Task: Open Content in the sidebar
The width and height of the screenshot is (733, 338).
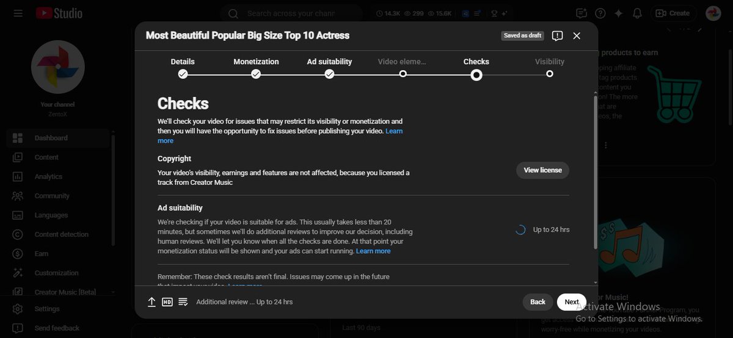Action: point(58,157)
